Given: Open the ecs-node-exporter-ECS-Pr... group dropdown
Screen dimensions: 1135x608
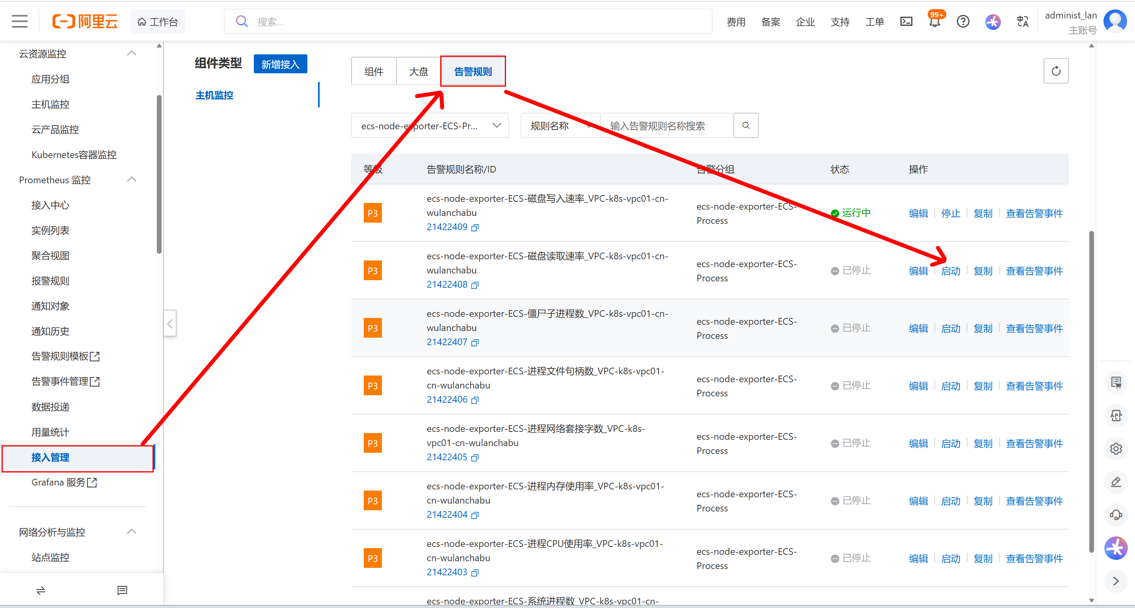Looking at the screenshot, I should 430,126.
